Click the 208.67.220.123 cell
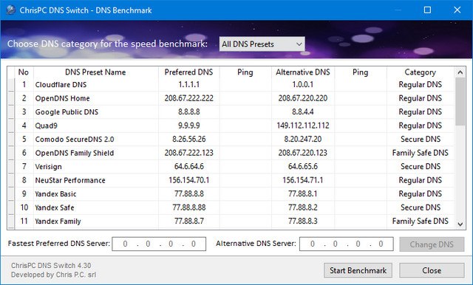This screenshot has height=285, width=473. point(303,153)
